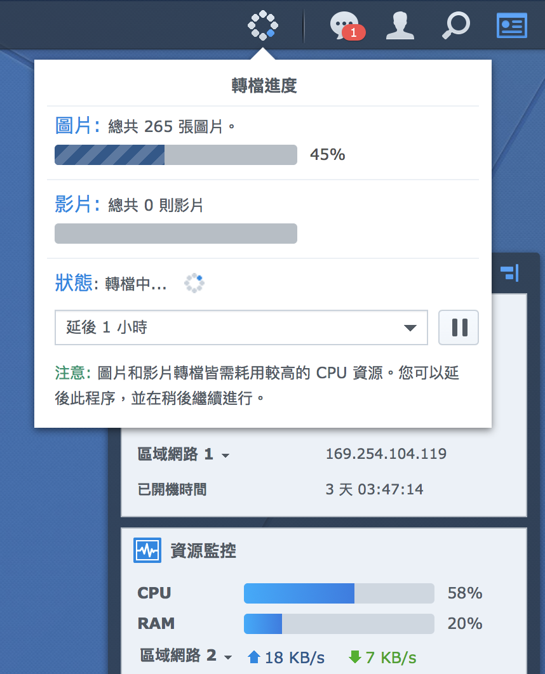Open notifications with the red badge
545x674 pixels.
tap(346, 25)
